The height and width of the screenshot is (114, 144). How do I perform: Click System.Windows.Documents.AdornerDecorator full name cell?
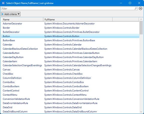(x=69, y=23)
